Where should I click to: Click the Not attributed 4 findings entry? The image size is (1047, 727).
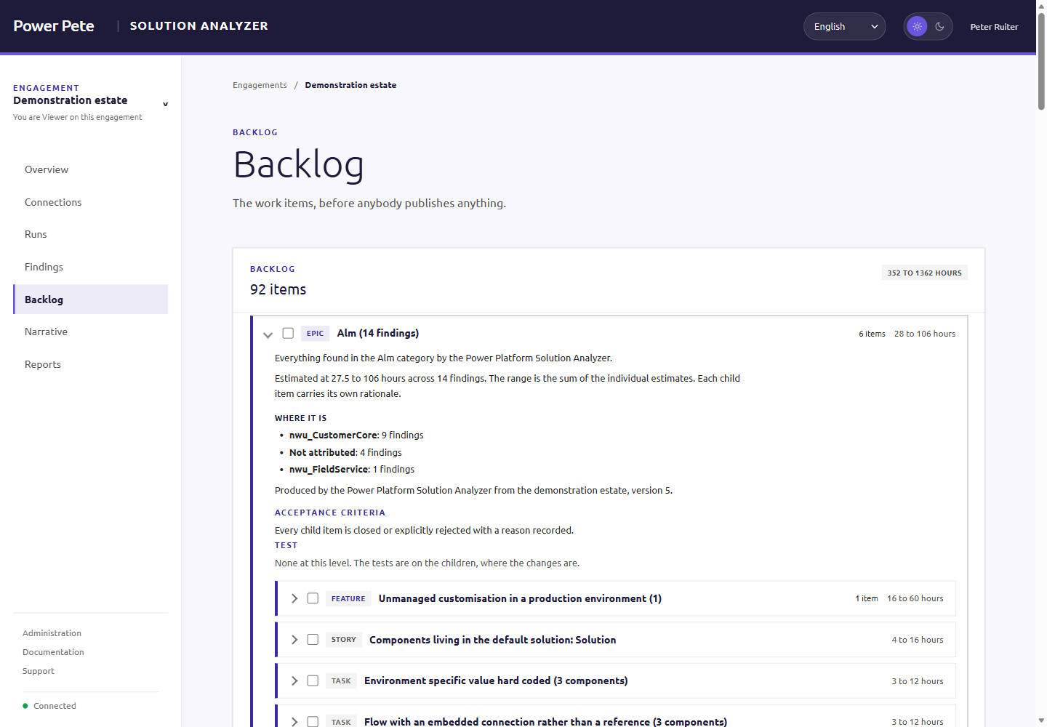pyautogui.click(x=345, y=452)
